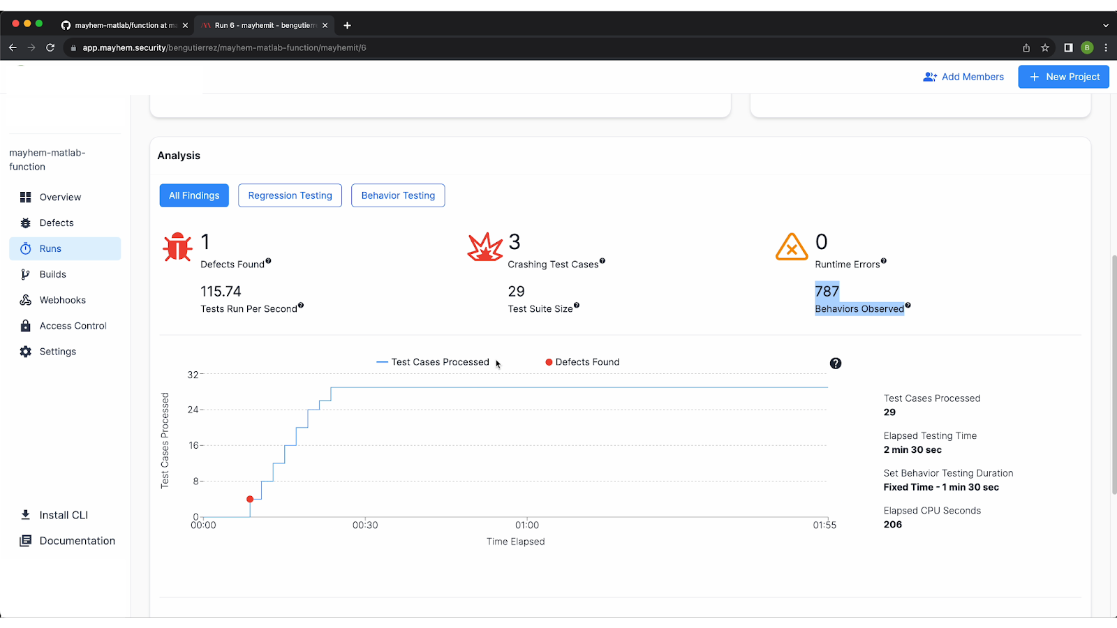Image resolution: width=1117 pixels, height=628 pixels.
Task: Click the red defect marker on chart
Action: click(x=250, y=499)
